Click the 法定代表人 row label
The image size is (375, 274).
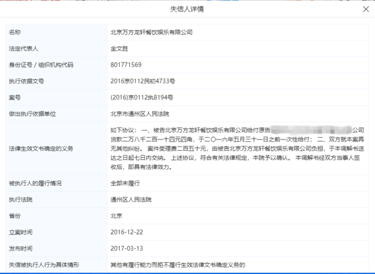tap(23, 49)
